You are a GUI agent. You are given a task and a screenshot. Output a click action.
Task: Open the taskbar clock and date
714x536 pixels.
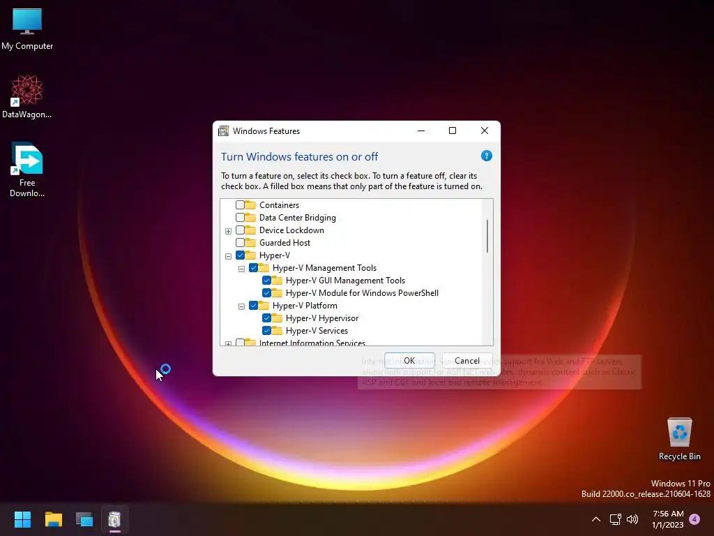(x=667, y=519)
